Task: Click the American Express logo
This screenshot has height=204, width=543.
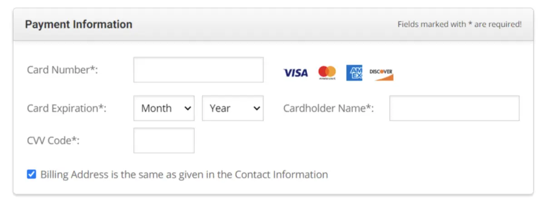Action: [x=354, y=73]
